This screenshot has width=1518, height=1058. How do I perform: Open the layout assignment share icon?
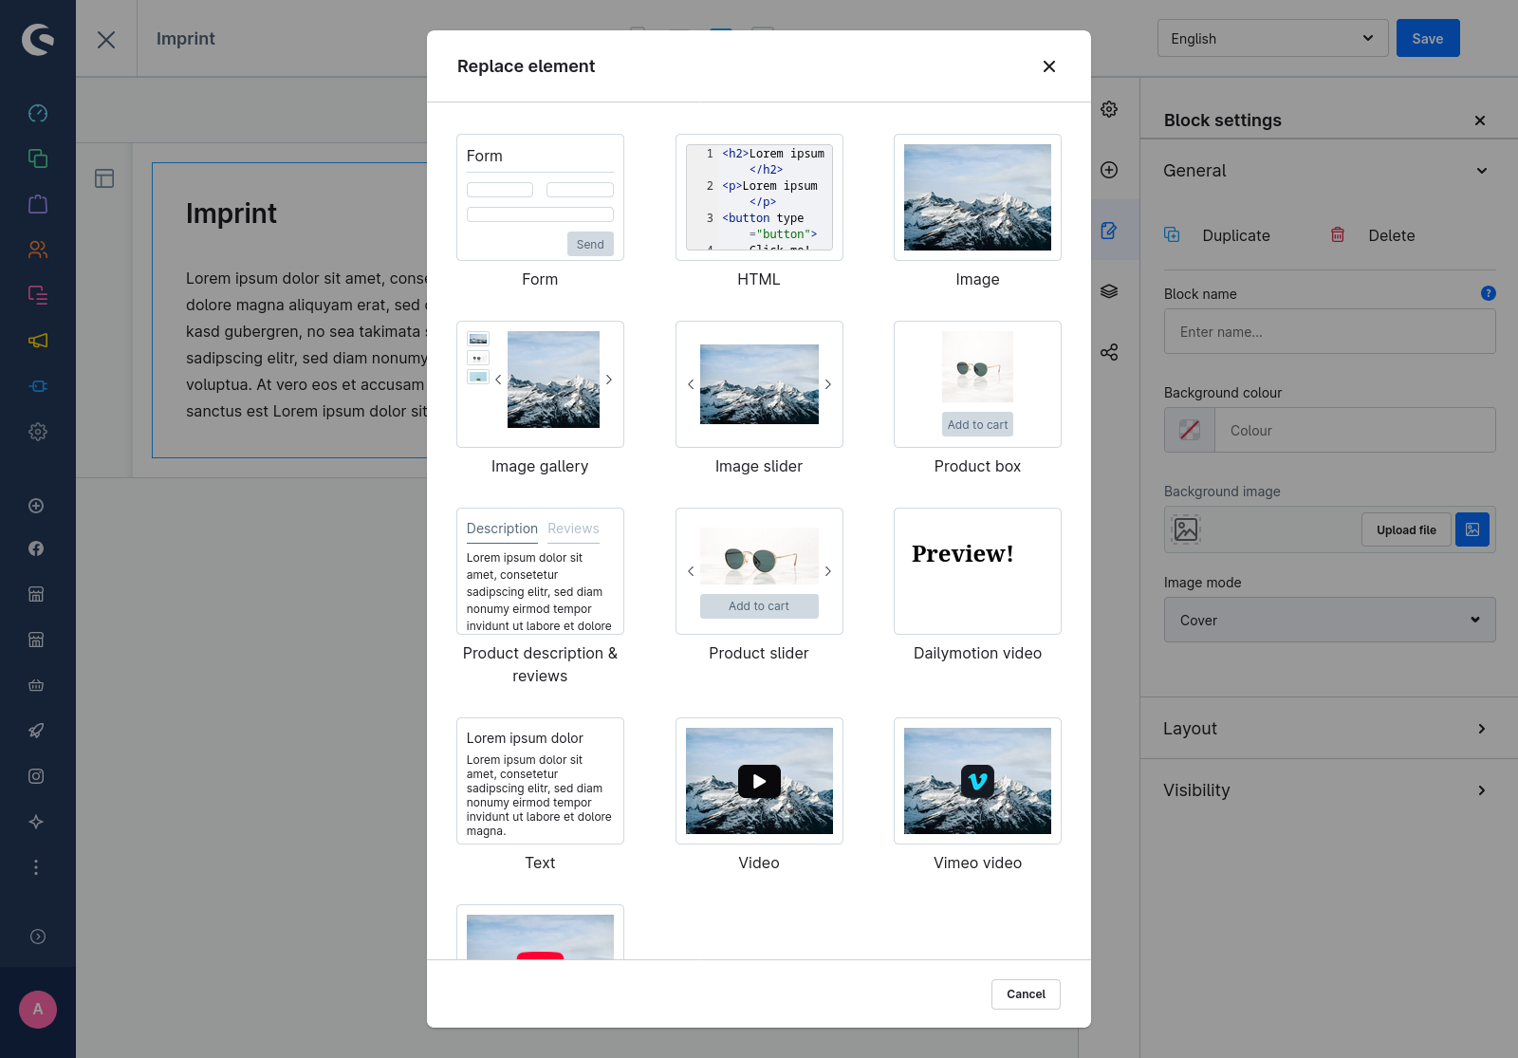1109,352
